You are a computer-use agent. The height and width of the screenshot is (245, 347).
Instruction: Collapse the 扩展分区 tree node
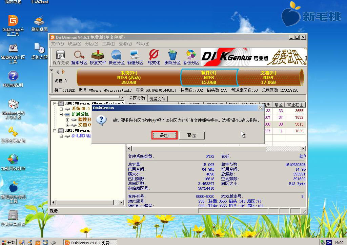[x=61, y=114]
